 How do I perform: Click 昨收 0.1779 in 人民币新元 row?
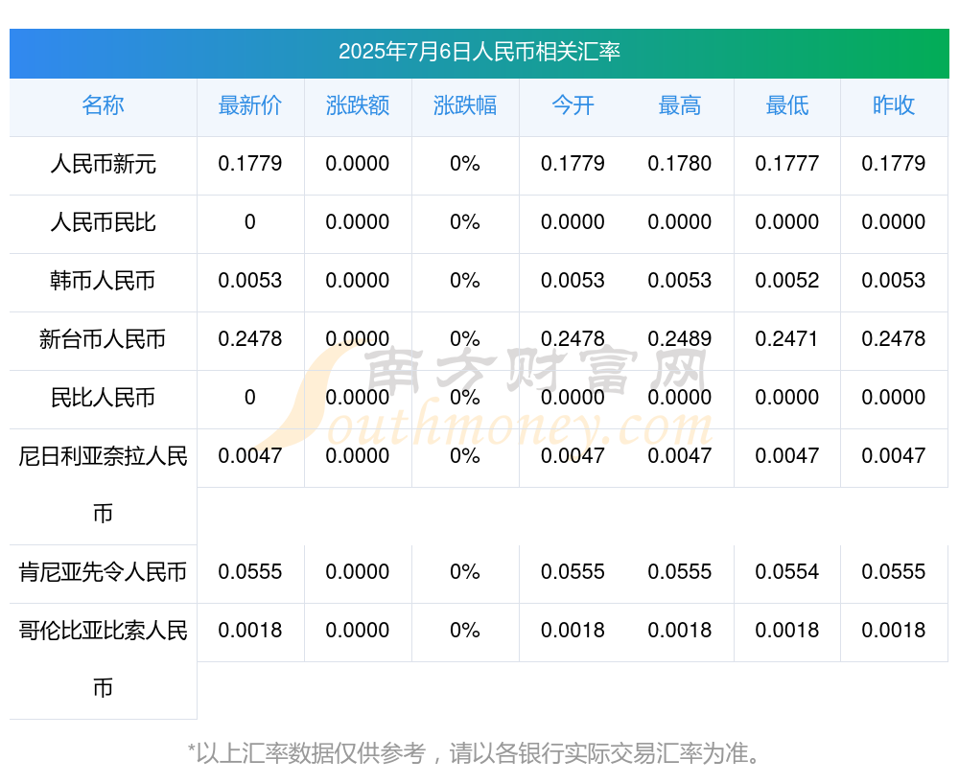click(894, 164)
